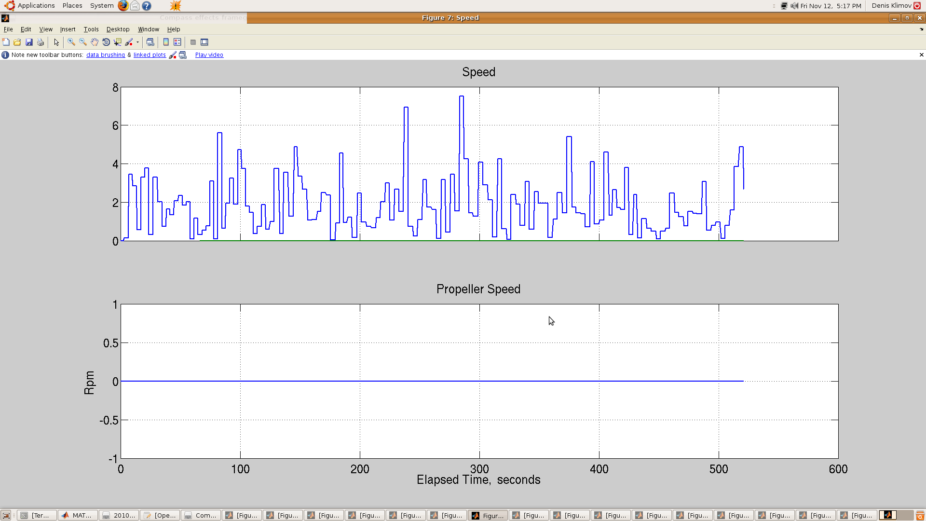Screen dimensions: 926x521
Task: Click the Open File folder icon
Action: pos(17,42)
